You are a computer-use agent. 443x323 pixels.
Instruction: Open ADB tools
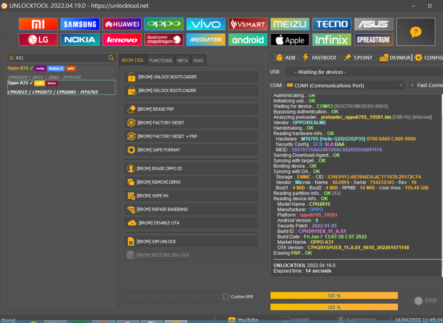pos(285,58)
